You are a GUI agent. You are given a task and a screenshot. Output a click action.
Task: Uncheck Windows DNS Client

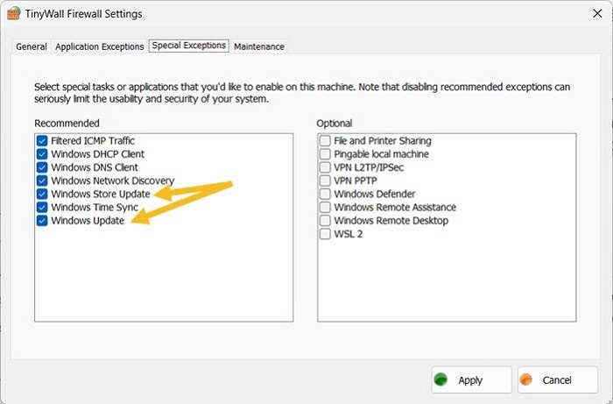(x=42, y=167)
